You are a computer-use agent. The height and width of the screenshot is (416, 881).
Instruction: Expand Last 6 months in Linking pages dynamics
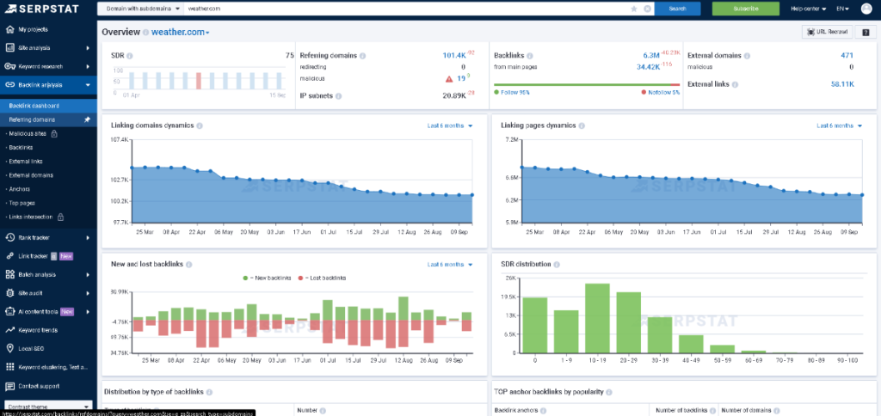tap(838, 125)
